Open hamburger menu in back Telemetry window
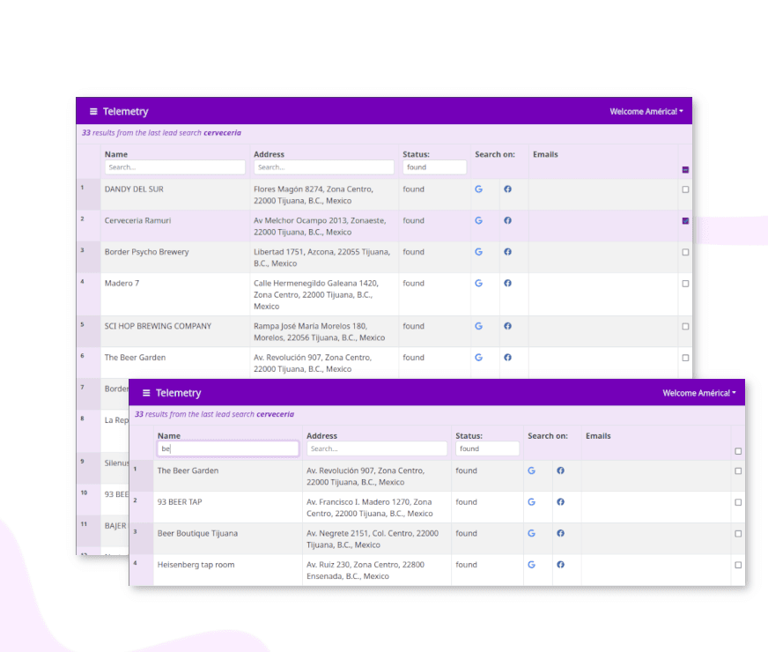Screen dimensions: 768x652 point(93,112)
